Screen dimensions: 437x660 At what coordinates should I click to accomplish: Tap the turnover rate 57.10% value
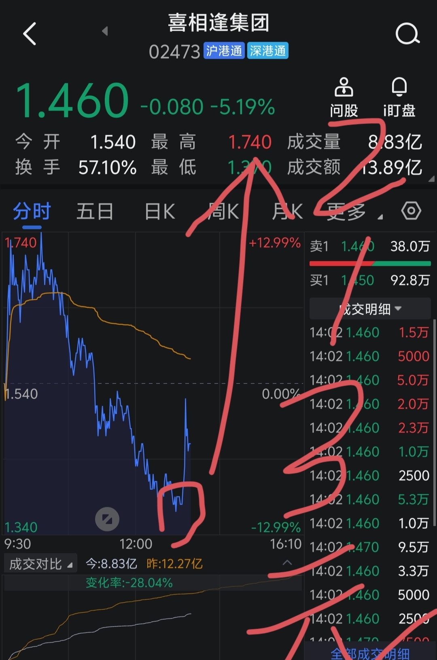(107, 167)
